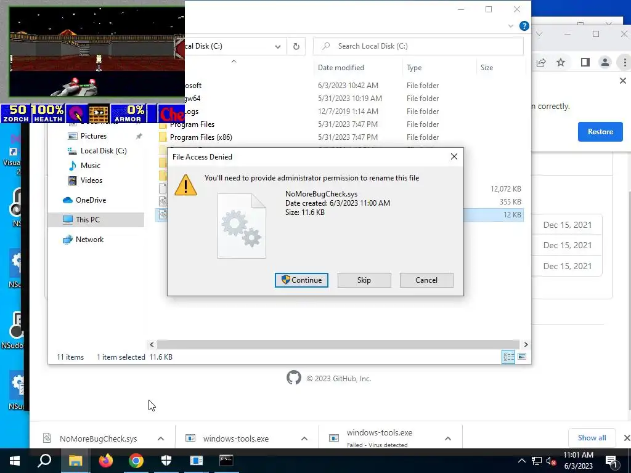Bookmark this page with star icon
Viewport: 631px width, 473px height.
tap(561, 62)
